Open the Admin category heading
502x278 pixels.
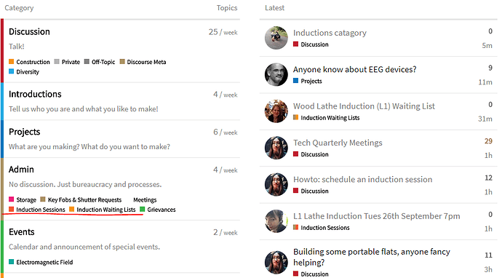(x=21, y=170)
